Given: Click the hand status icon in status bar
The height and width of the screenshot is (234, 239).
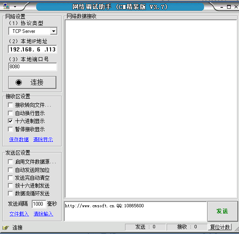Looking at the screenshot, I should (x=6, y=227).
